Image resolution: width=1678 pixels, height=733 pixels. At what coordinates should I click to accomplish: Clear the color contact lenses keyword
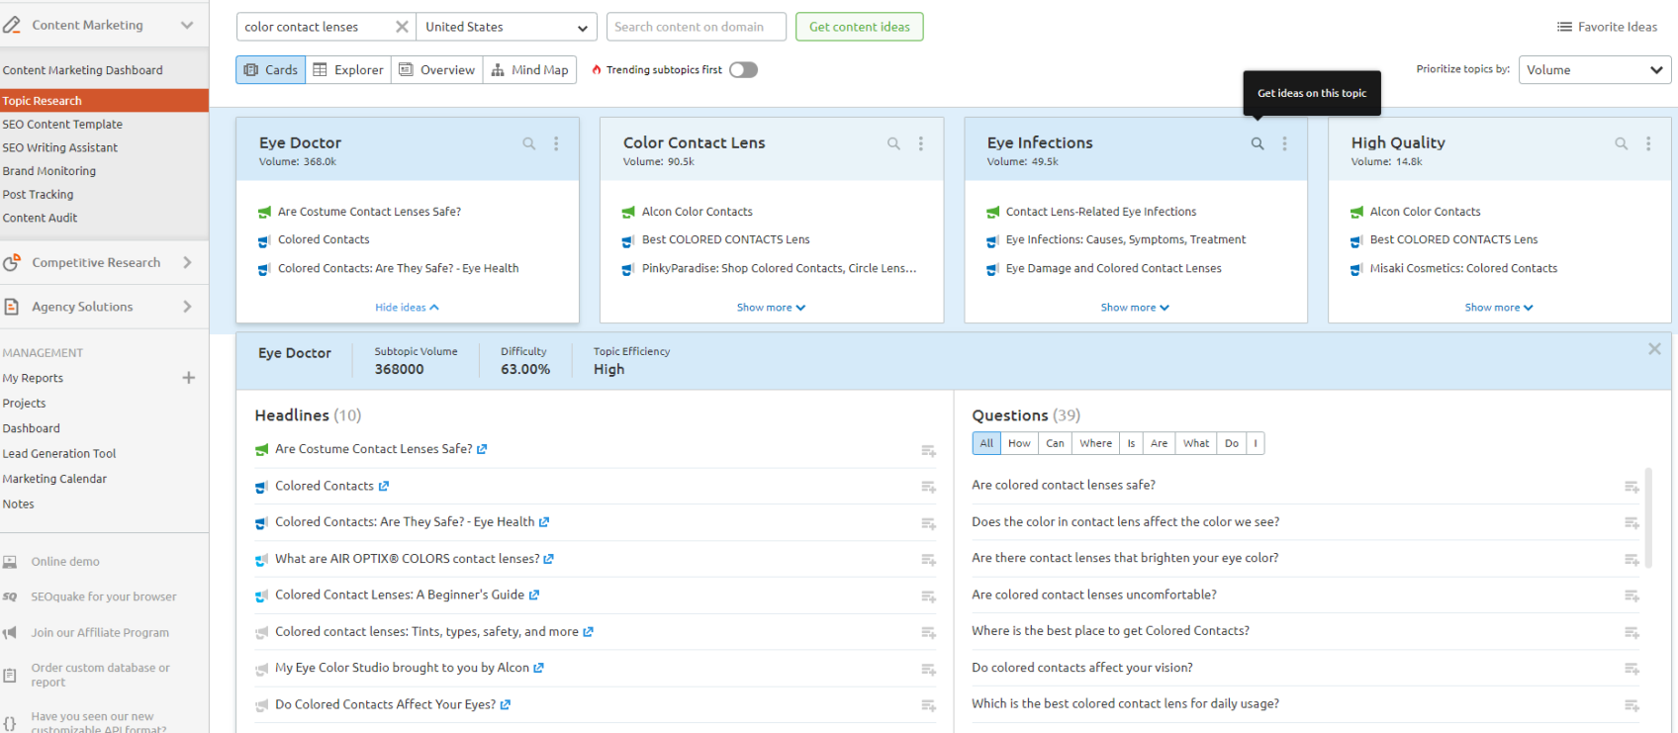[x=402, y=27]
